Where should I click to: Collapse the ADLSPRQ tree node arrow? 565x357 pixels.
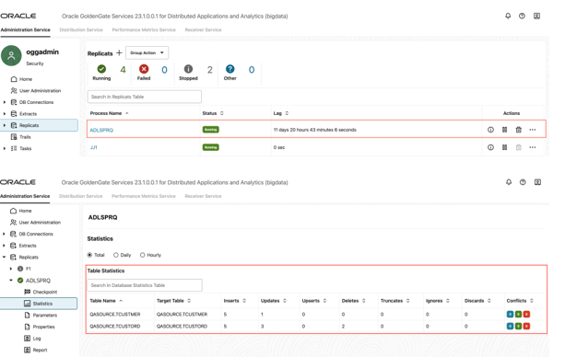pos(11,280)
